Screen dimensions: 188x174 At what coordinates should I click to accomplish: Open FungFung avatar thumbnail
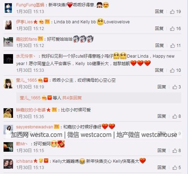pos(8,8)
